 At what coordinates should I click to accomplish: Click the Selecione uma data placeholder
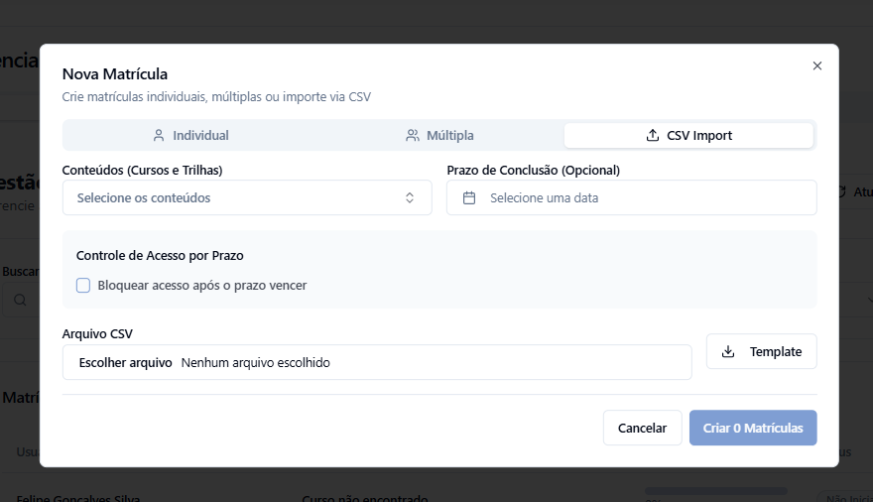coord(544,197)
